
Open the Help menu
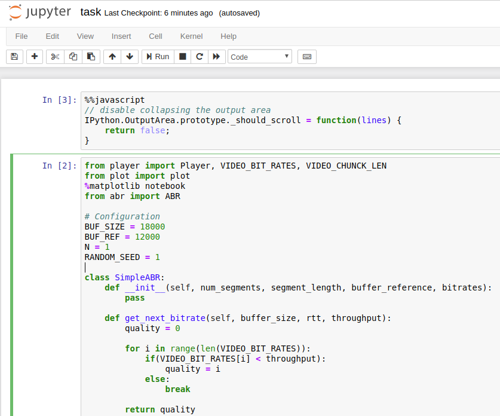[x=228, y=36]
